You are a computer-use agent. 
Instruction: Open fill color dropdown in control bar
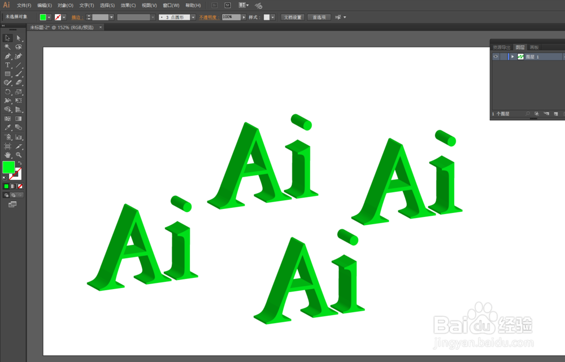click(49, 18)
